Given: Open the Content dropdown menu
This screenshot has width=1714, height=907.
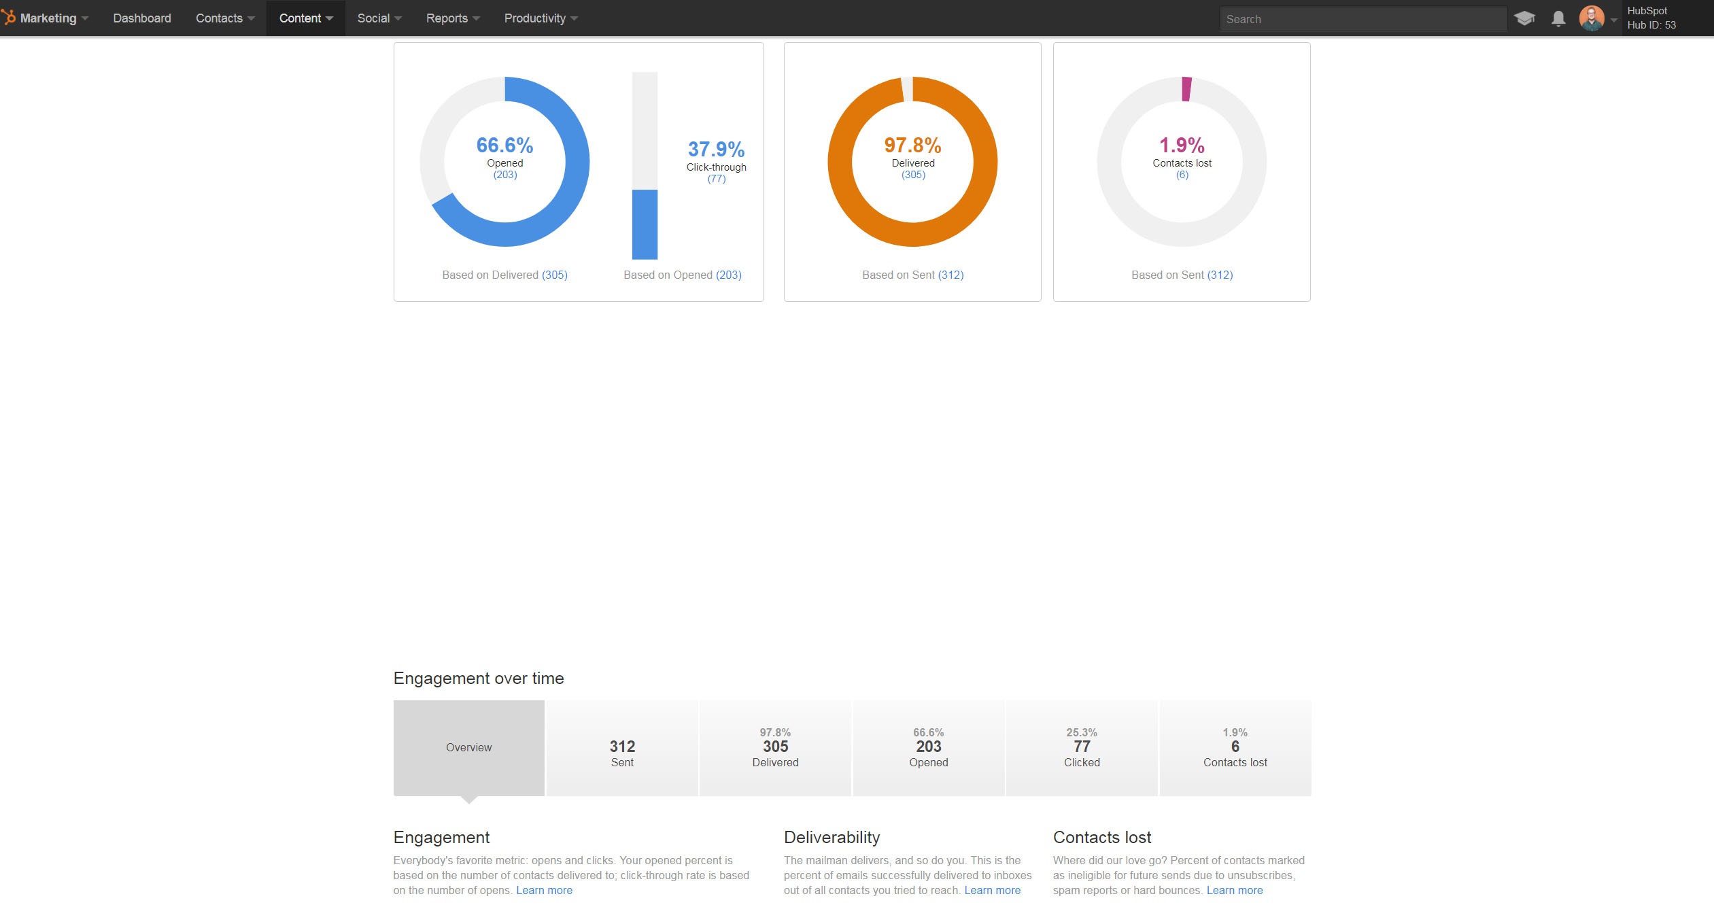Looking at the screenshot, I should (305, 18).
